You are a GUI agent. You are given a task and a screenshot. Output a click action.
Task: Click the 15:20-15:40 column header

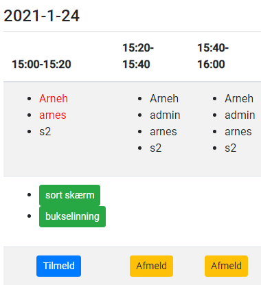pos(138,56)
